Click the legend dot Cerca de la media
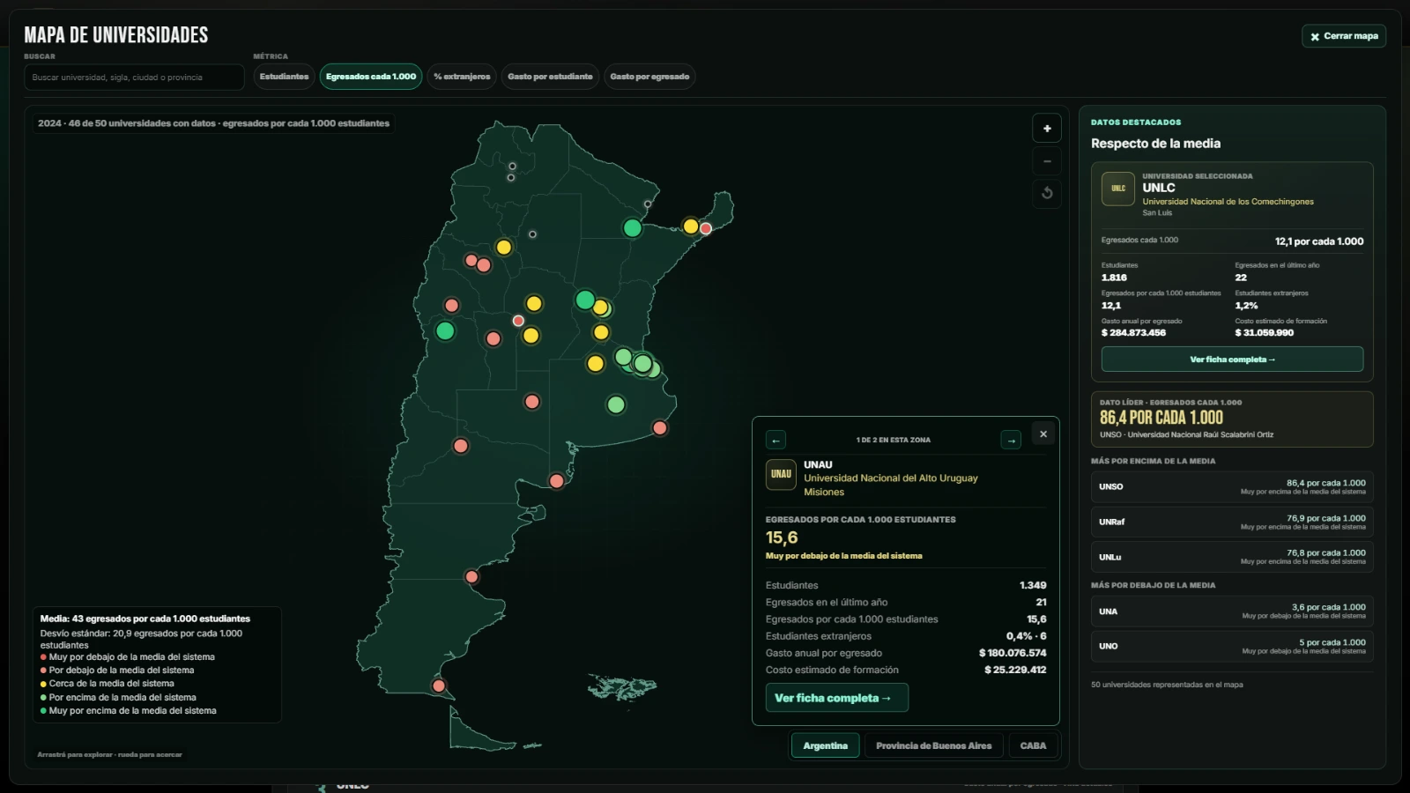Image resolution: width=1410 pixels, height=793 pixels. tap(43, 684)
